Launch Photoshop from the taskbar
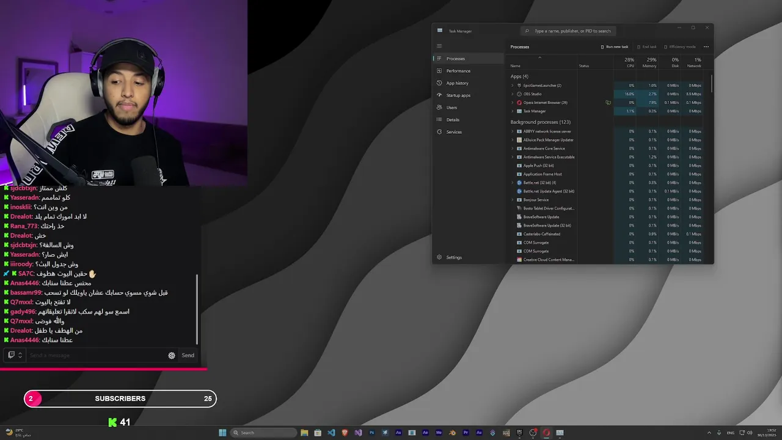 tap(371, 433)
